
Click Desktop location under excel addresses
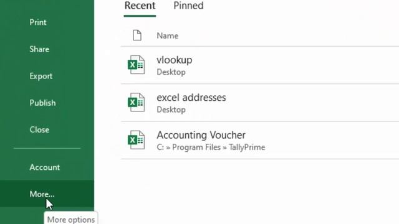point(171,110)
